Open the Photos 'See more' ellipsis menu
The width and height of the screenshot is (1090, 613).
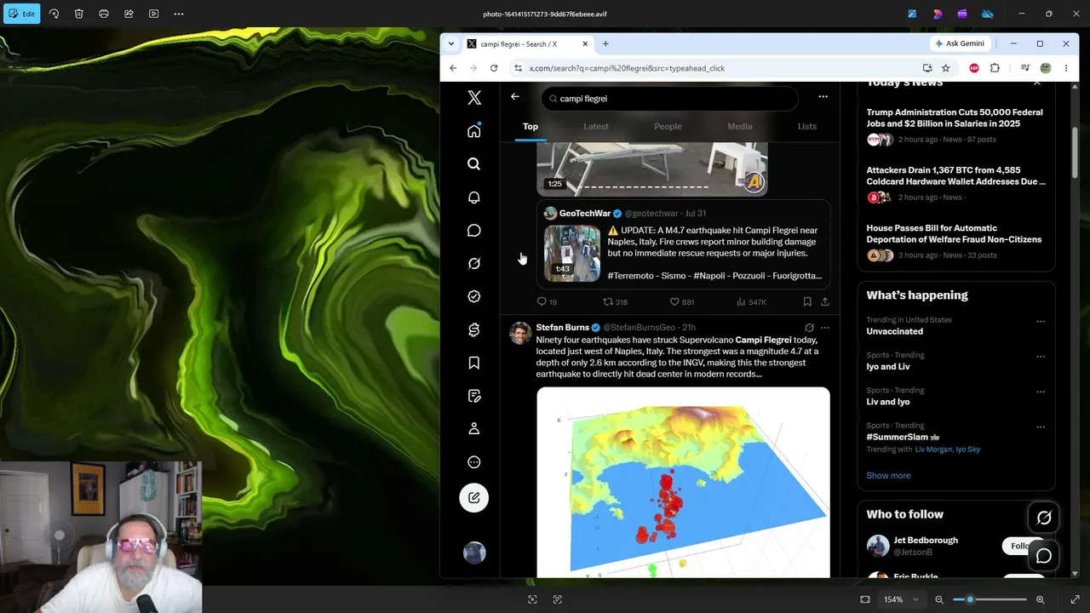click(x=179, y=14)
